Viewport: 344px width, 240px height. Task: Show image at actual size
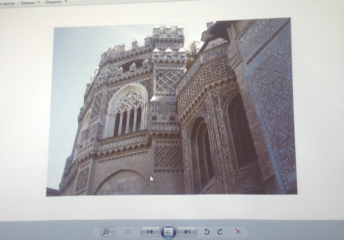[x=128, y=232]
